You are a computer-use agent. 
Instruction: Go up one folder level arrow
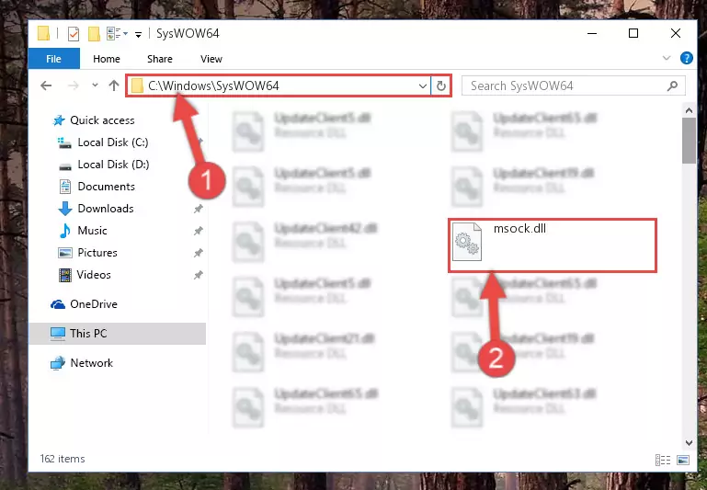click(114, 85)
